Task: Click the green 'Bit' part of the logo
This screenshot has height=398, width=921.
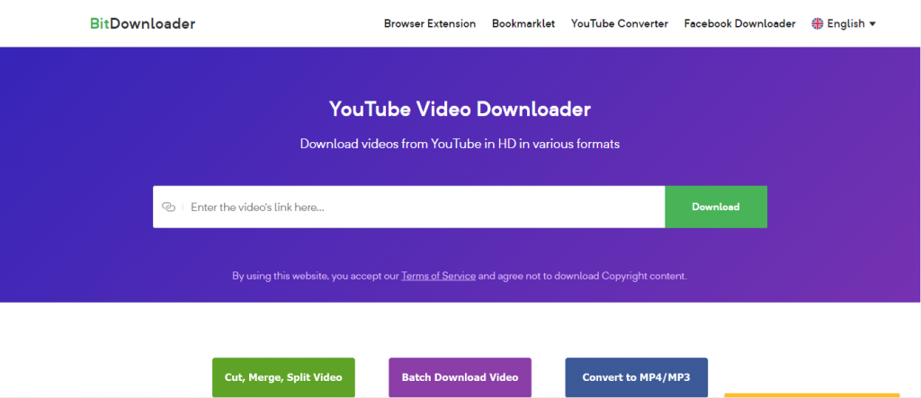Action: point(99,23)
